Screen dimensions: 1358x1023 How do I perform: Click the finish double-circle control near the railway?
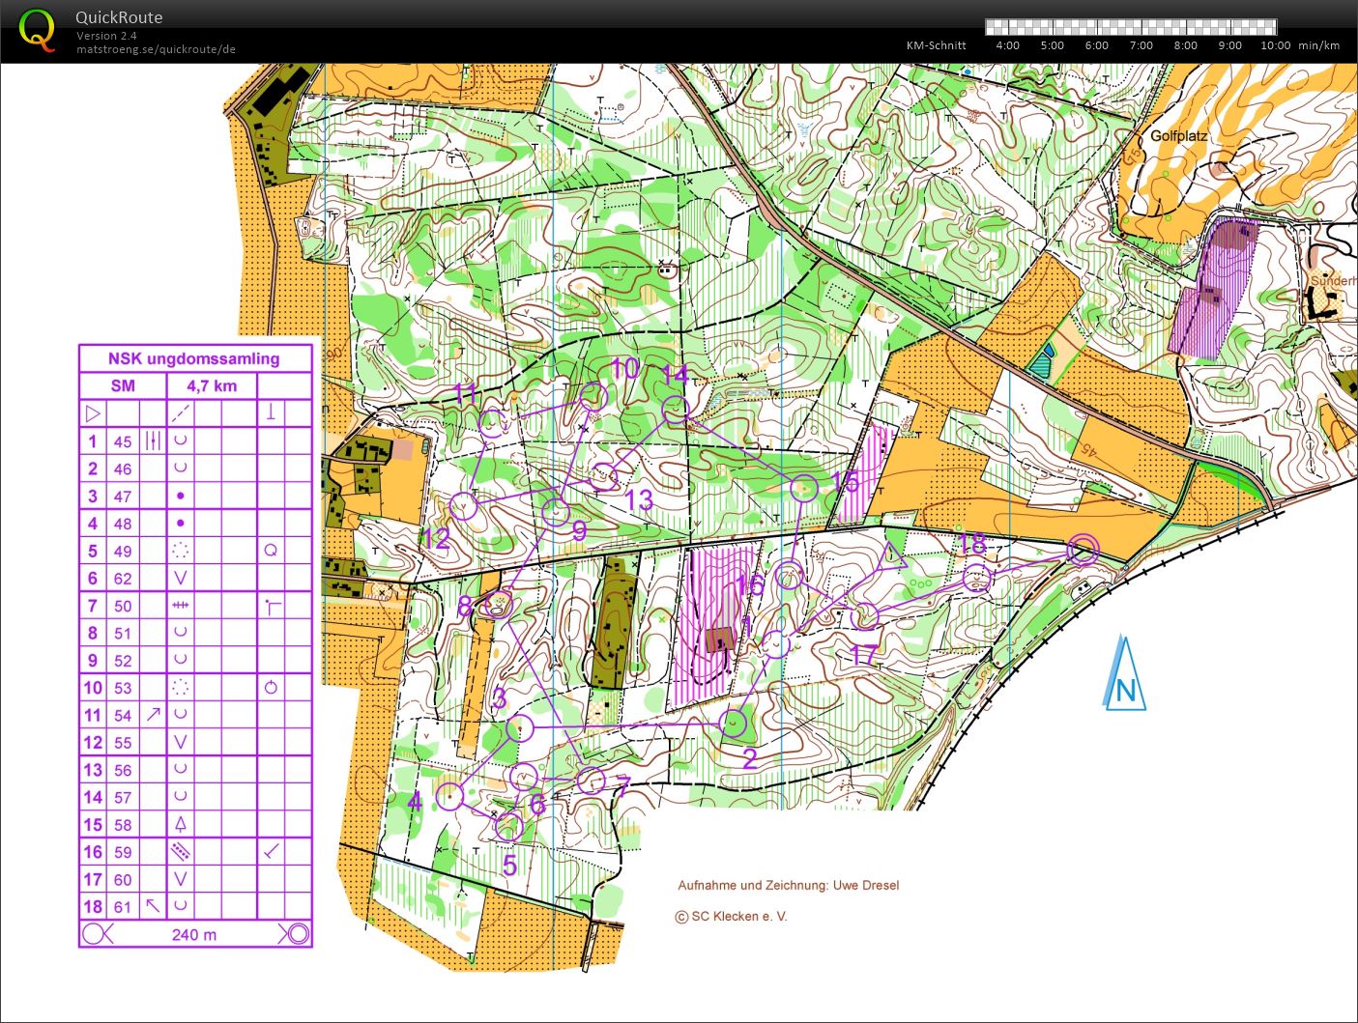(x=1084, y=551)
